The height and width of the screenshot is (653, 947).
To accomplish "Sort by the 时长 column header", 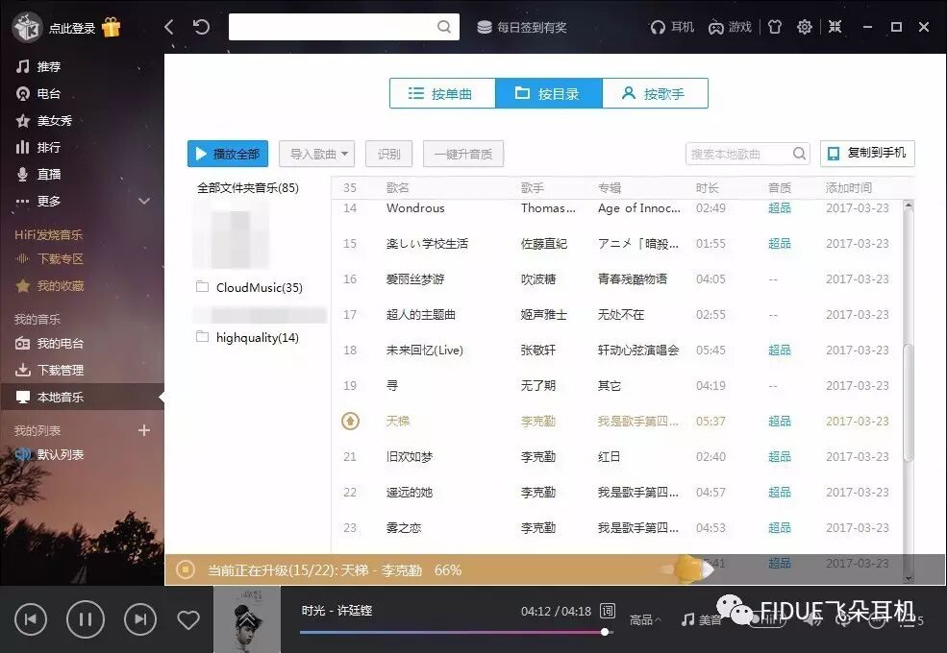I will pyautogui.click(x=708, y=187).
